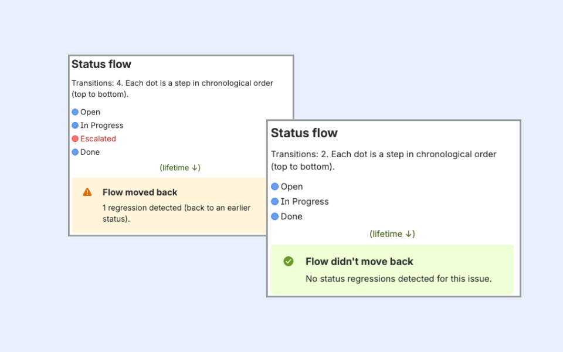
Task: Click the Flow moved back heading
Action: click(x=140, y=192)
